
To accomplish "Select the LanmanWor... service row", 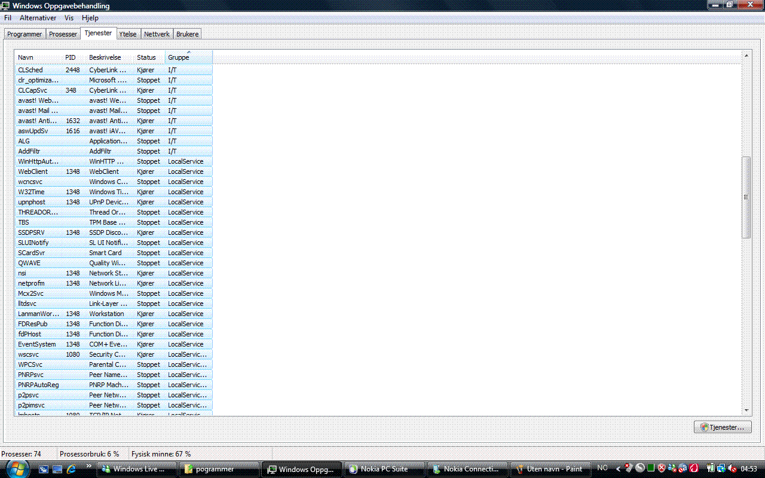I will click(x=114, y=314).
